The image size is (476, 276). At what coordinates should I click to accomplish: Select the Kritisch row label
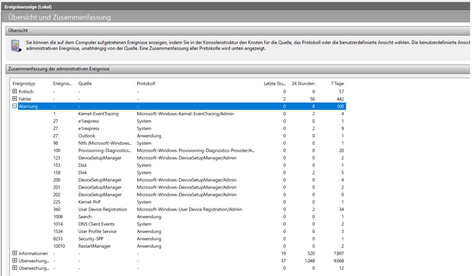pyautogui.click(x=26, y=92)
